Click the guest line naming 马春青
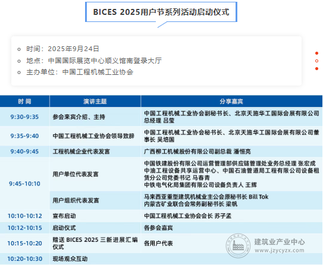 [x=231, y=174]
